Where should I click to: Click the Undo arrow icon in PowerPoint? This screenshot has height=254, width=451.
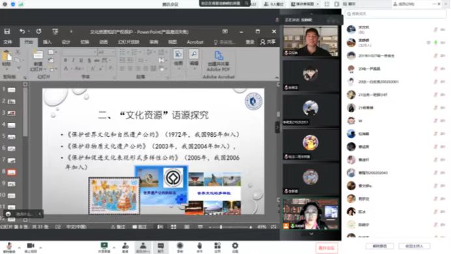(x=22, y=31)
